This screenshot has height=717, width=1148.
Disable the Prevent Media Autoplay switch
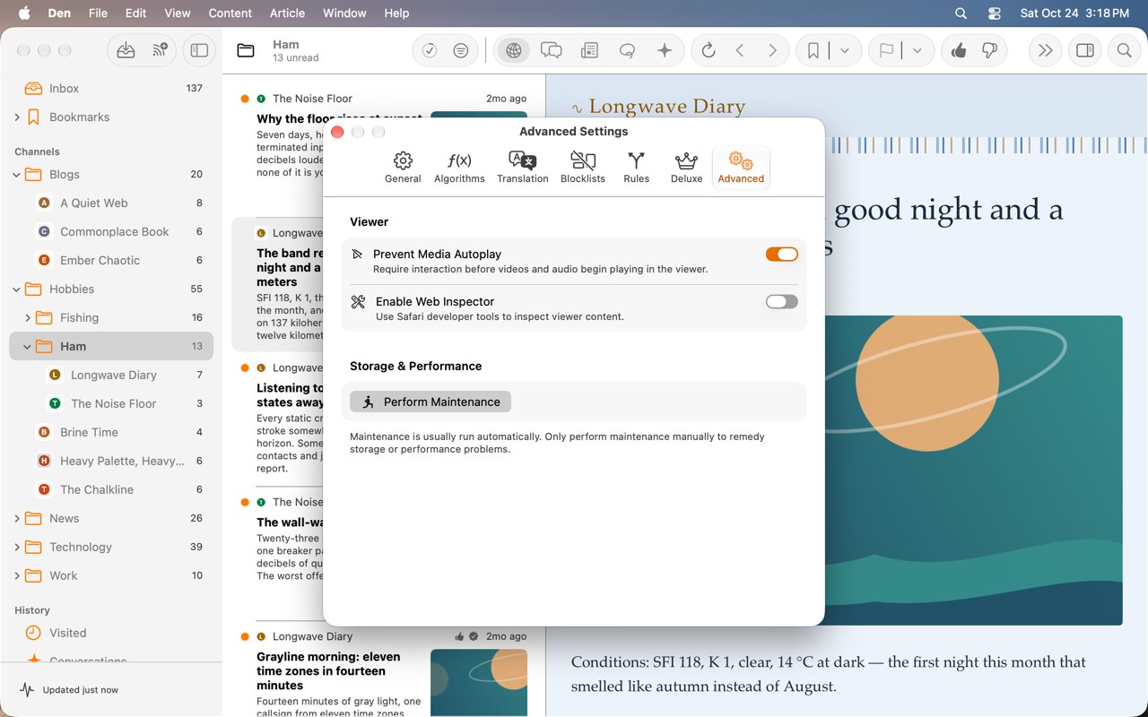781,255
